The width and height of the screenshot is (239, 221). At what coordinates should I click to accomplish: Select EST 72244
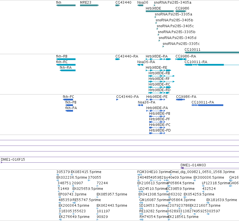coord(97,186)
